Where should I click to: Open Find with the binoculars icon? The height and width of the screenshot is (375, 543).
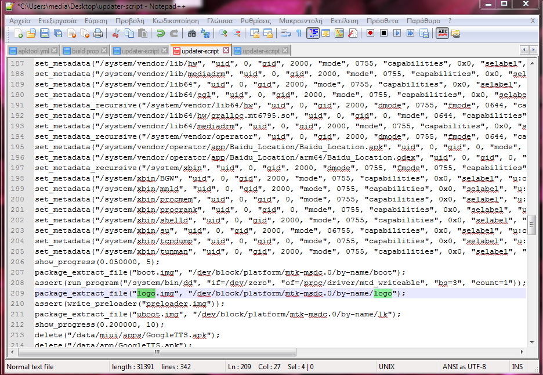coord(192,33)
